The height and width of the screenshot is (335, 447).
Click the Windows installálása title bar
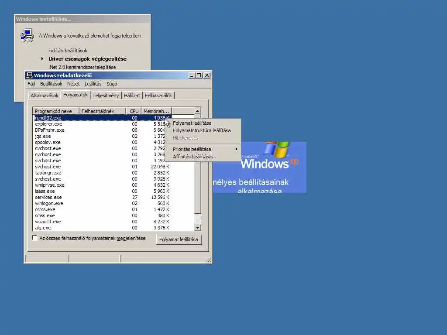coord(83,19)
